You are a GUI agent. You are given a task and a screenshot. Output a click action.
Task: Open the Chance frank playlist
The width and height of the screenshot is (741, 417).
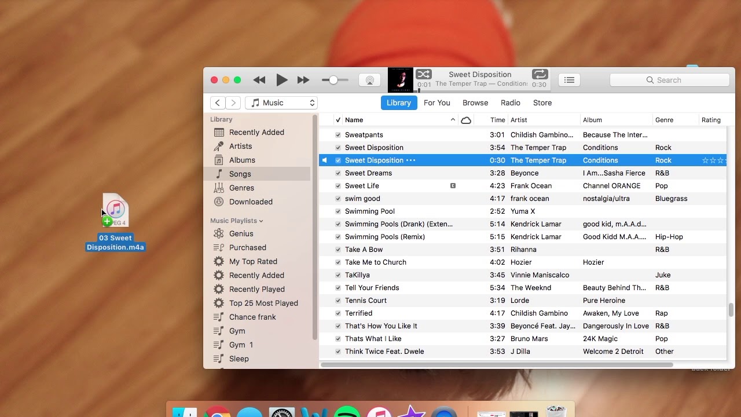point(252,317)
